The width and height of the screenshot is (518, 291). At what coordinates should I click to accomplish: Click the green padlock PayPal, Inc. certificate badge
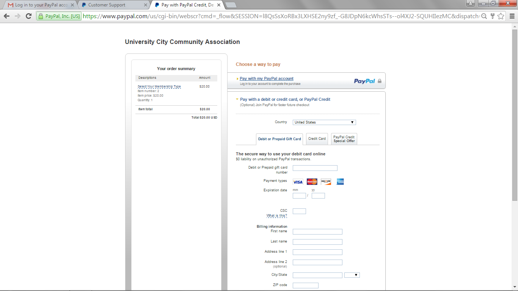[x=59, y=16]
